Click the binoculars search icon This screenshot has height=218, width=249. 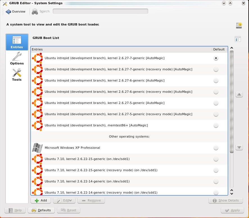click(x=35, y=11)
